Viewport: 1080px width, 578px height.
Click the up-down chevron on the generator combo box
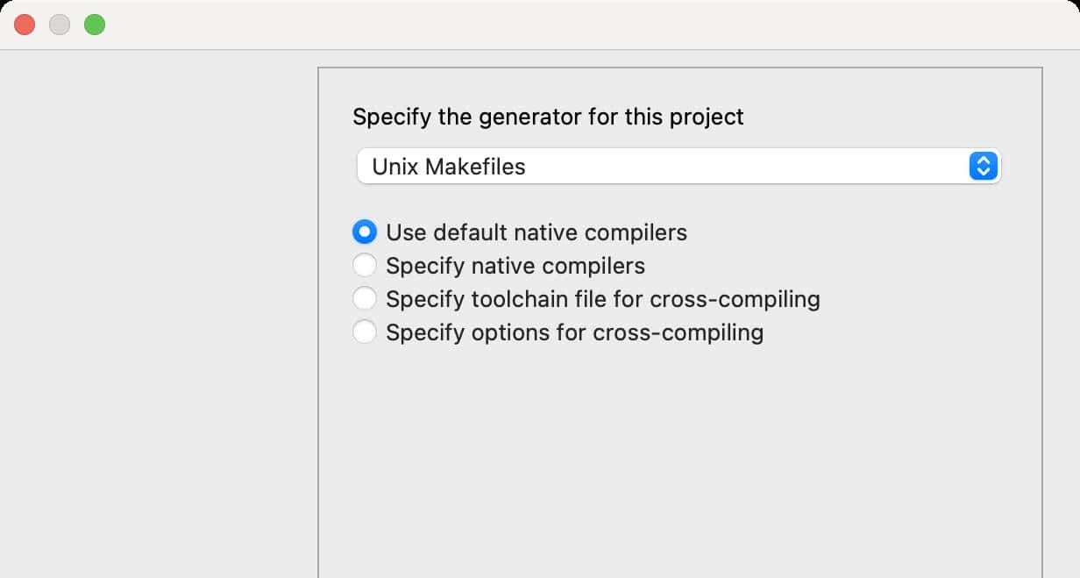982,166
